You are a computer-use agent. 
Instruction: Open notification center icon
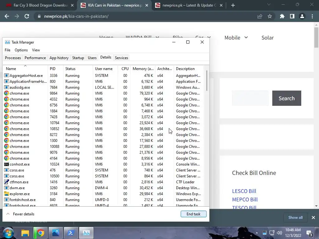click(x=309, y=233)
